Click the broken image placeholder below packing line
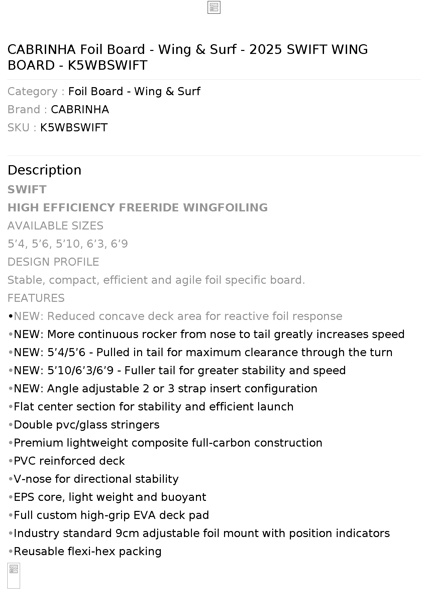The image size is (428, 596). pos(14,576)
